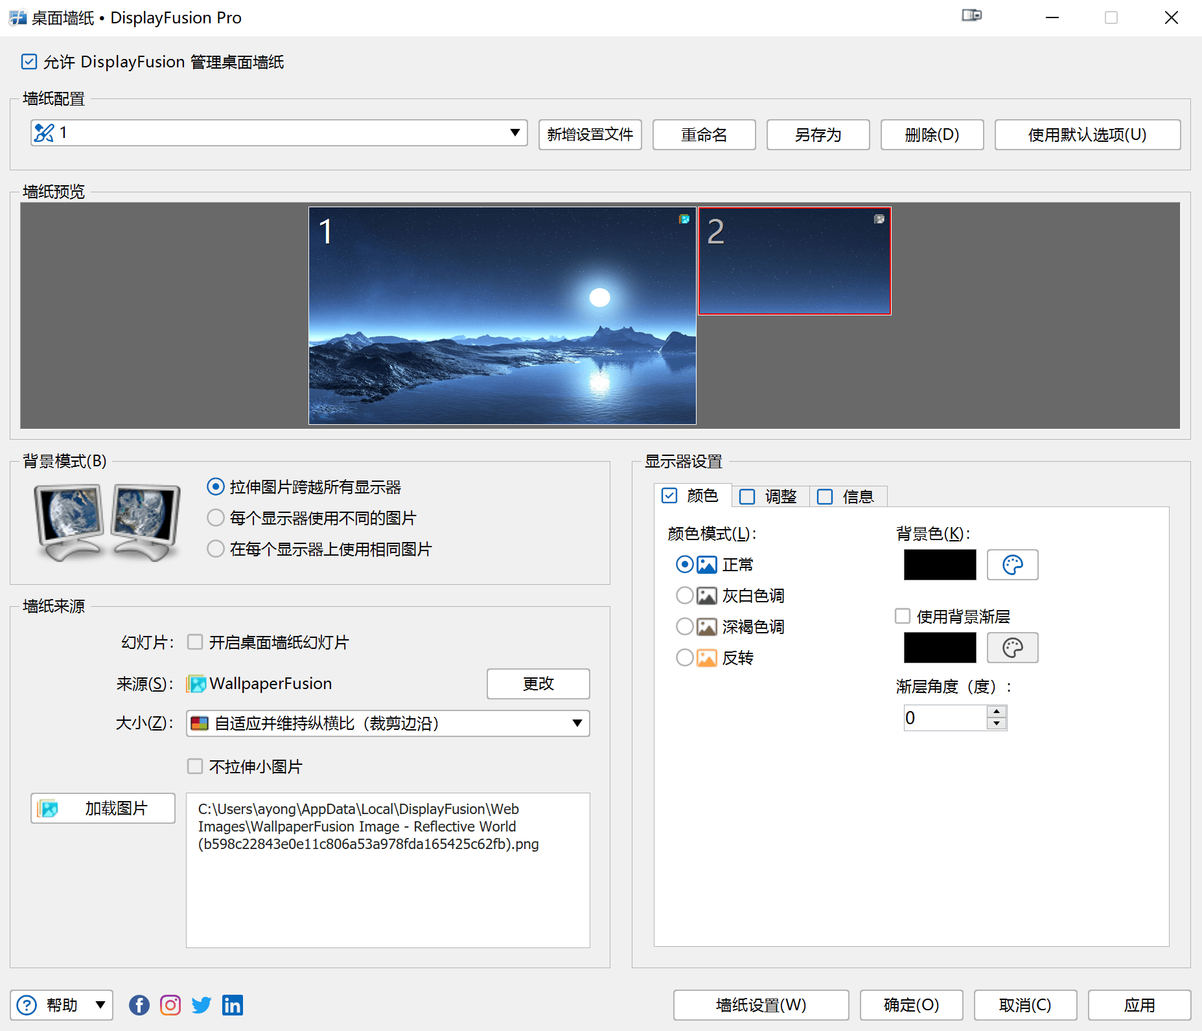Click the LinkedIn icon at the bottom
Viewport: 1202px width, 1031px height.
(233, 1004)
